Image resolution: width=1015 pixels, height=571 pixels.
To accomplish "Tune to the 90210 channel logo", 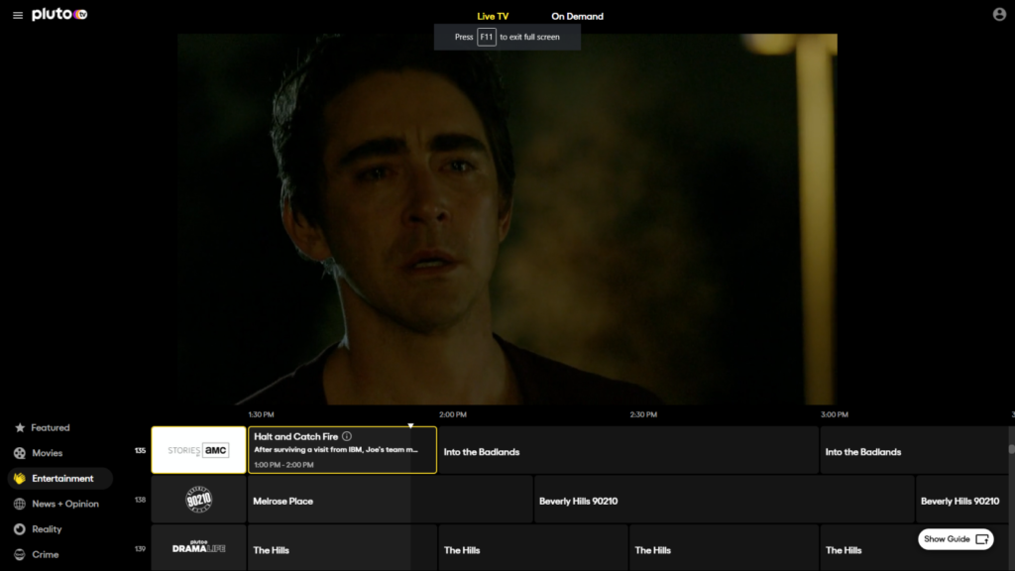I will coord(198,500).
